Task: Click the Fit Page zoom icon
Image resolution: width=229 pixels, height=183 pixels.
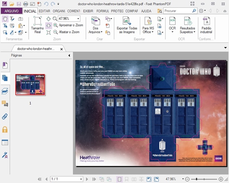Action: 49,19
